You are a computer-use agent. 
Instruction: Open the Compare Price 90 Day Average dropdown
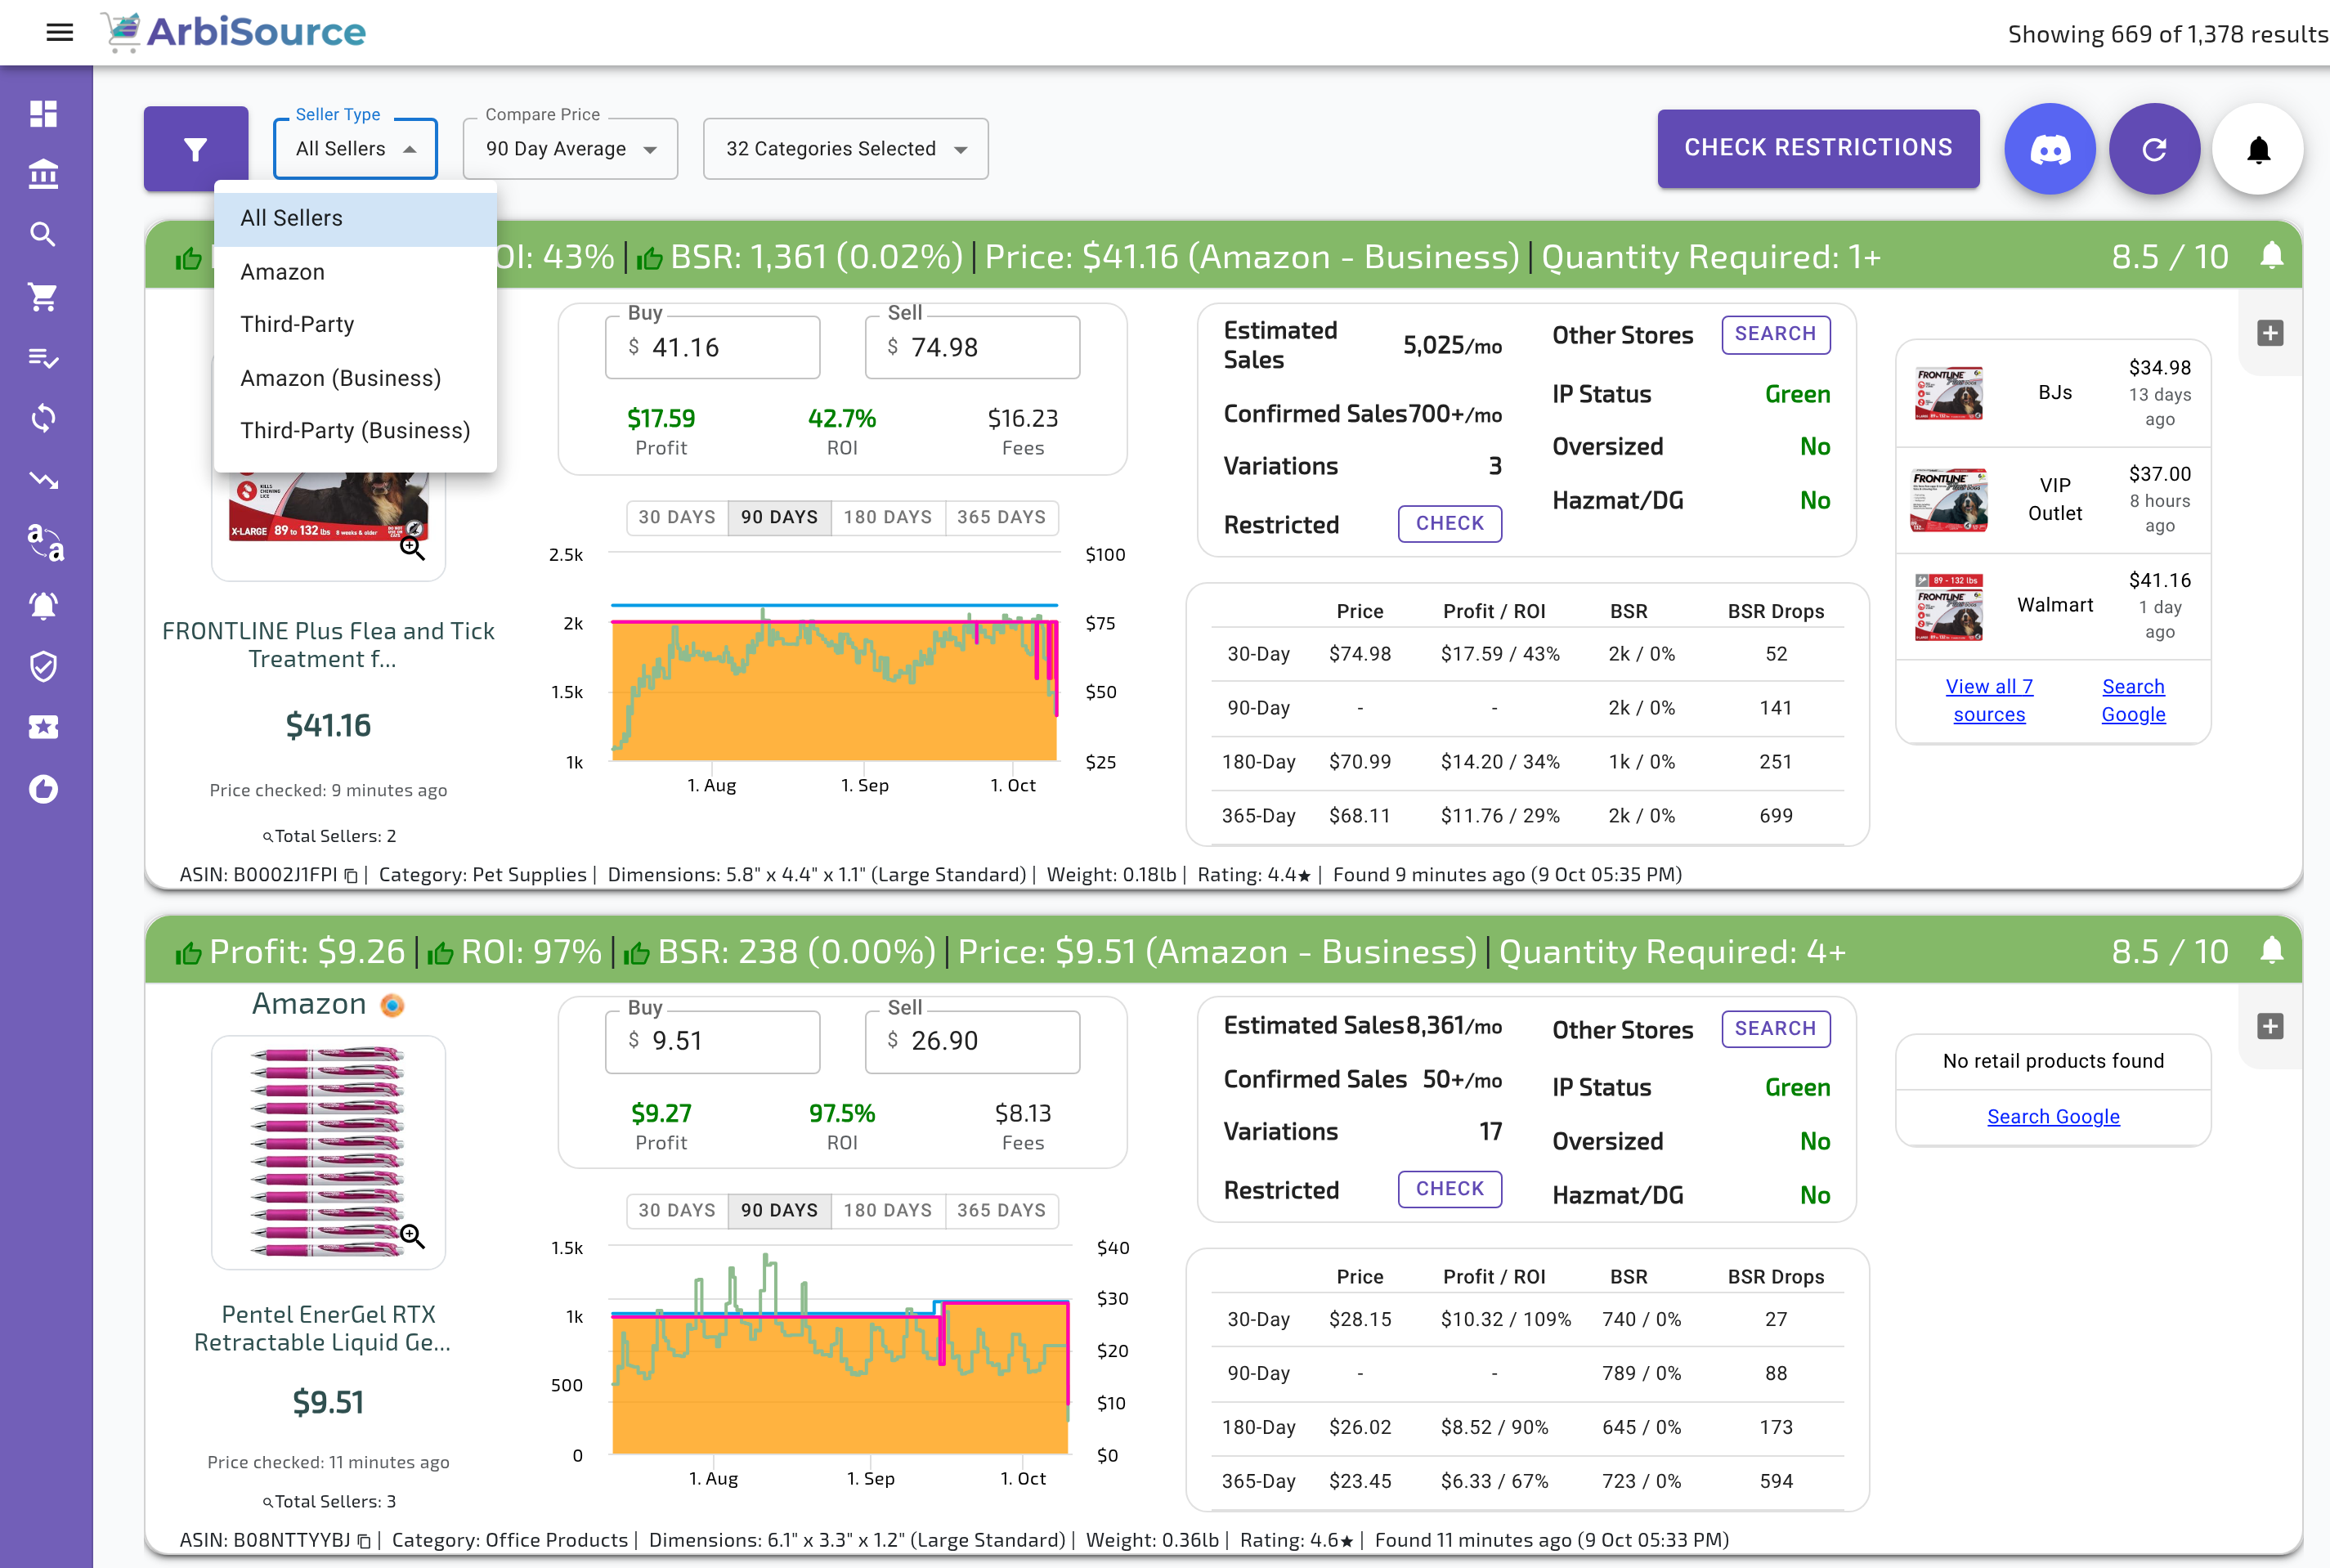pyautogui.click(x=571, y=149)
